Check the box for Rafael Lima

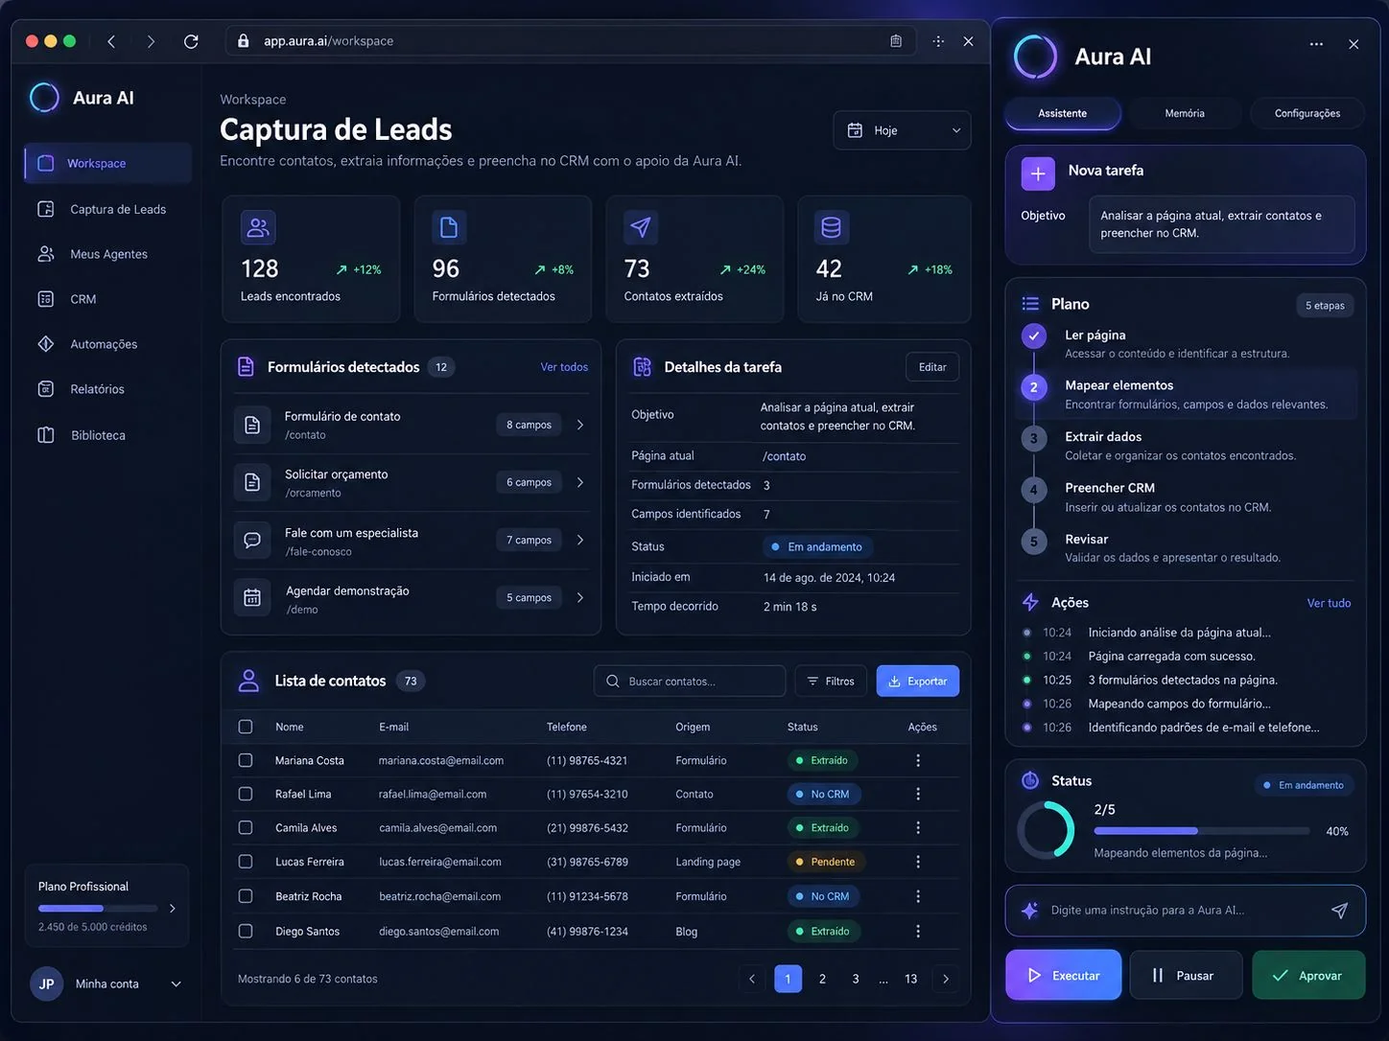[246, 794]
